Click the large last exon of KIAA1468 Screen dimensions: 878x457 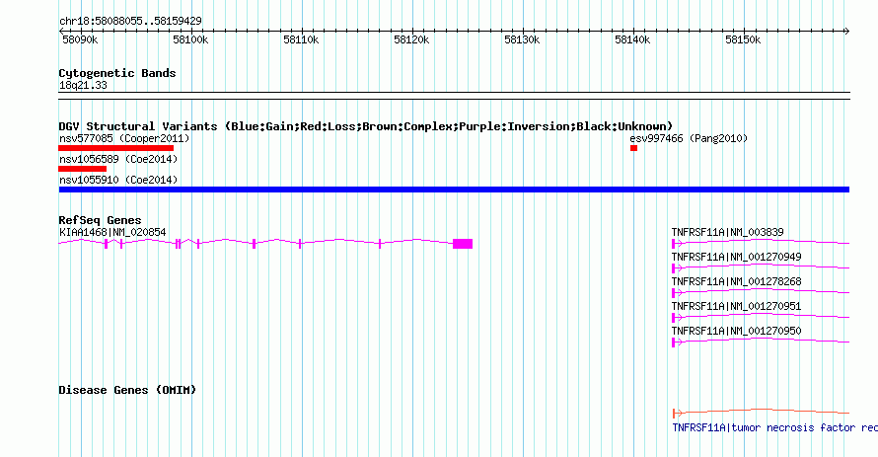[463, 244]
